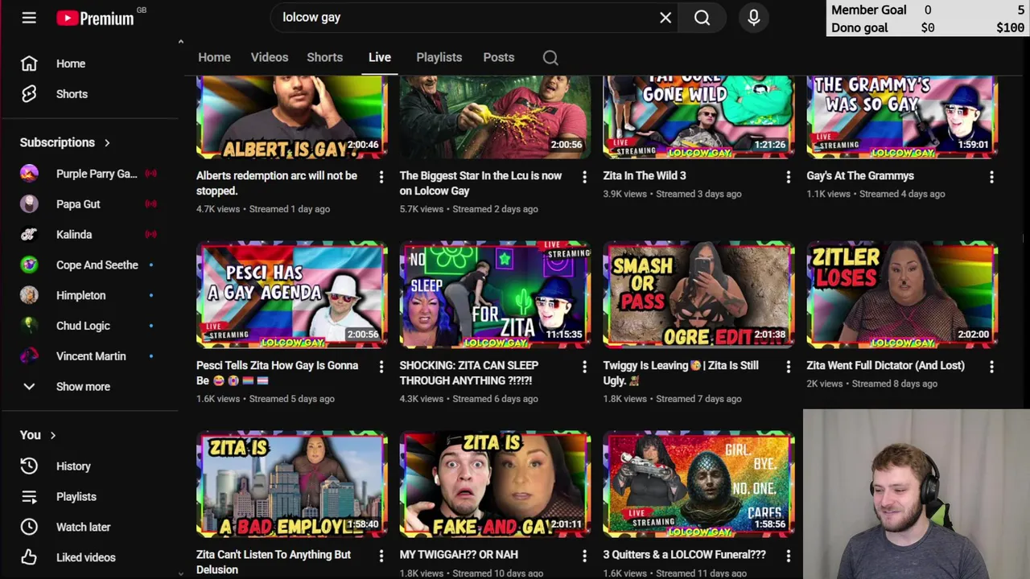This screenshot has height=579, width=1030.
Task: Play SMASH OR PASS OGRE EDITION thumbnail
Action: (x=698, y=295)
